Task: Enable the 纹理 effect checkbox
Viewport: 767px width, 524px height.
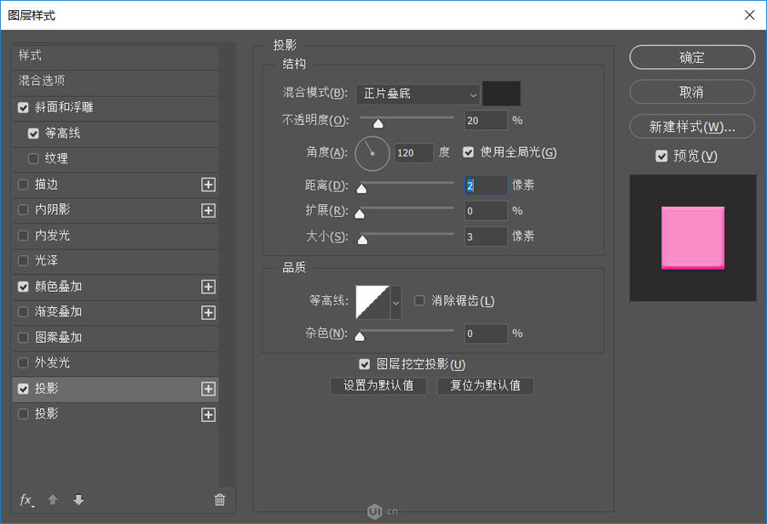Action: pos(33,159)
